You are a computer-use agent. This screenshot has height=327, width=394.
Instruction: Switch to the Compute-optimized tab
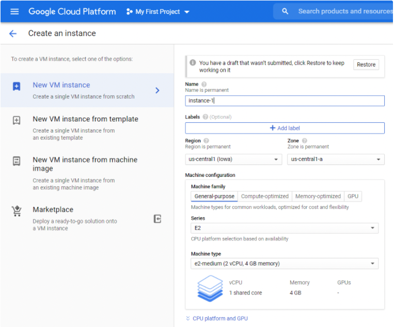pos(265,197)
